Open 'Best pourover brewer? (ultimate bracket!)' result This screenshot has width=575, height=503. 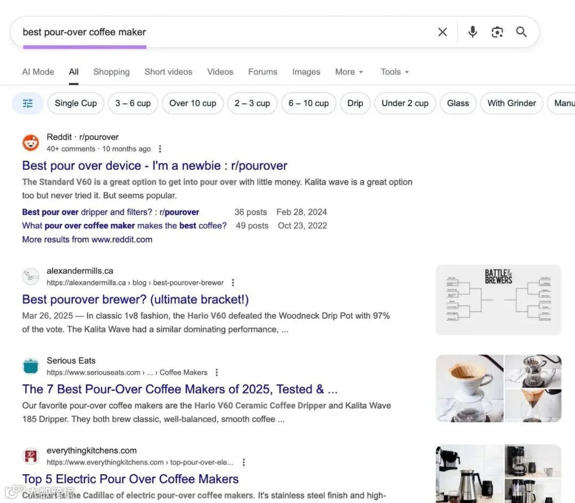(x=135, y=300)
